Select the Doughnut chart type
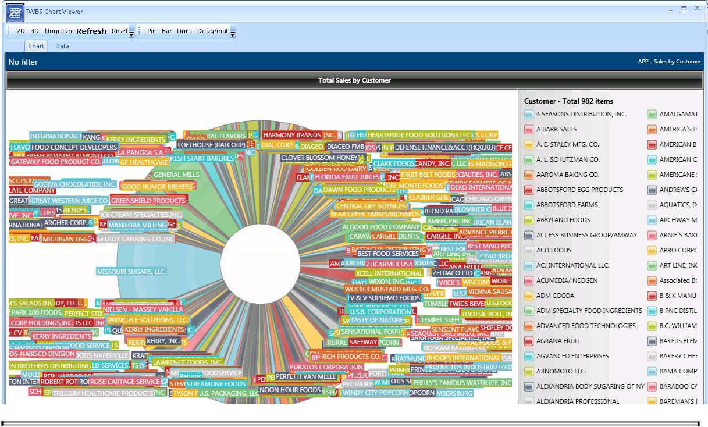708x427 pixels. click(x=213, y=31)
